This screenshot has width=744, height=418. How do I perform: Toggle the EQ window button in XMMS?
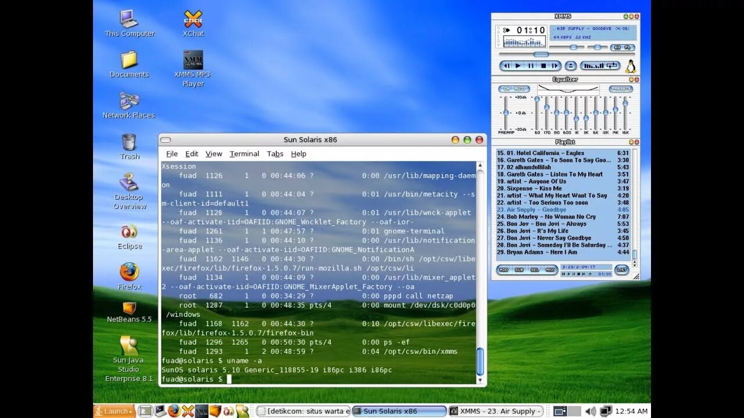click(x=617, y=48)
